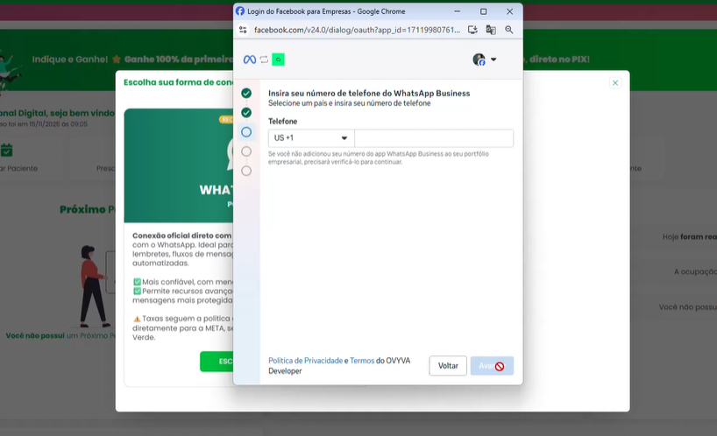Click the facebook.com URL in address bar
Viewport: 717px width, 436px height.
coord(357,30)
